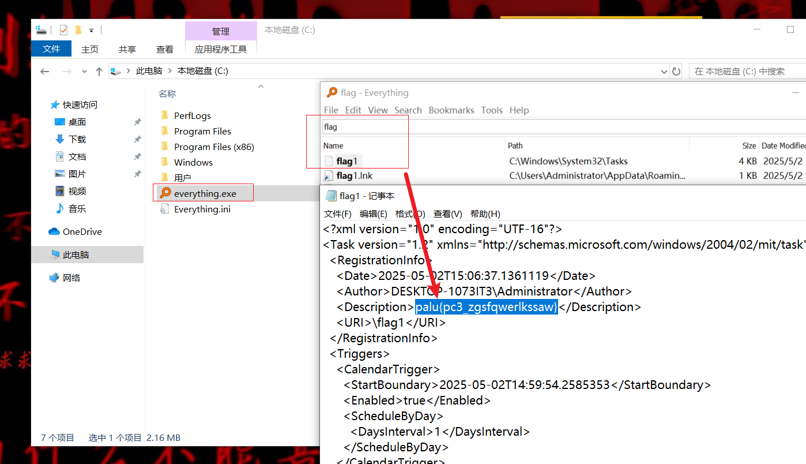Open 下载 in quick access
The image size is (806, 464).
(x=77, y=139)
